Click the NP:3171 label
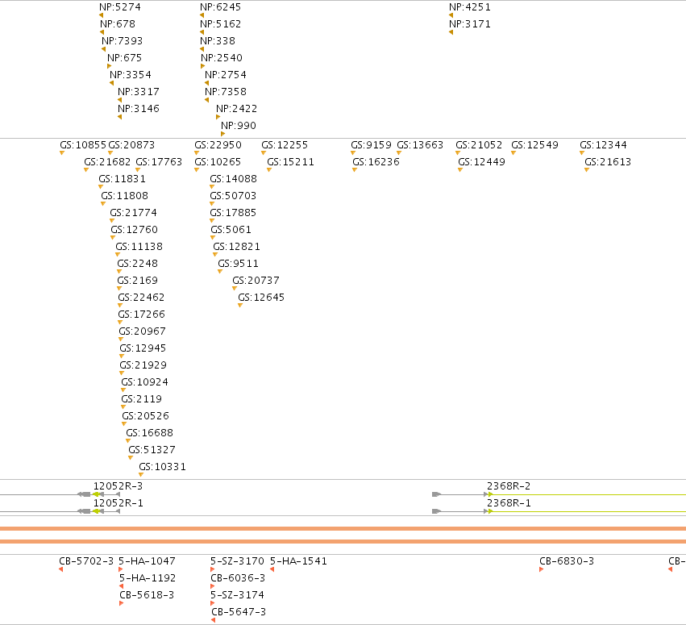Image resolution: width=686 pixels, height=625 pixels. tap(470, 24)
